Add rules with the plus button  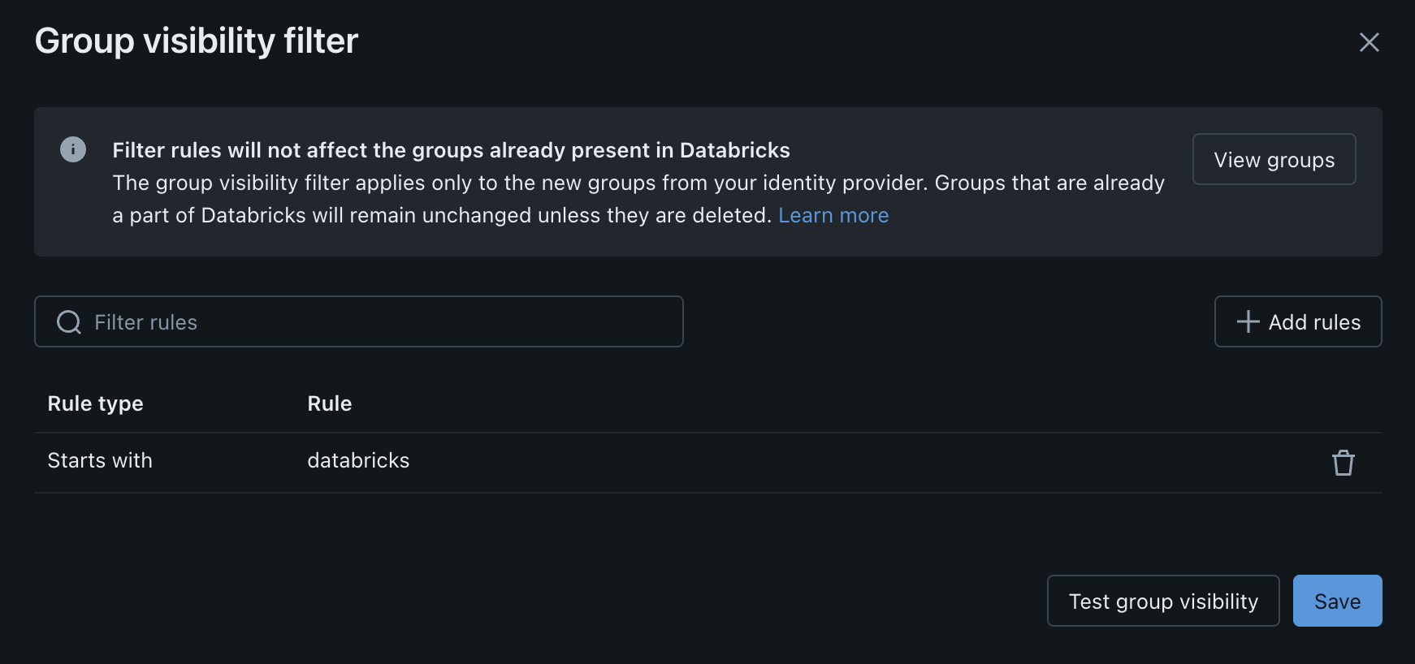pos(1298,321)
